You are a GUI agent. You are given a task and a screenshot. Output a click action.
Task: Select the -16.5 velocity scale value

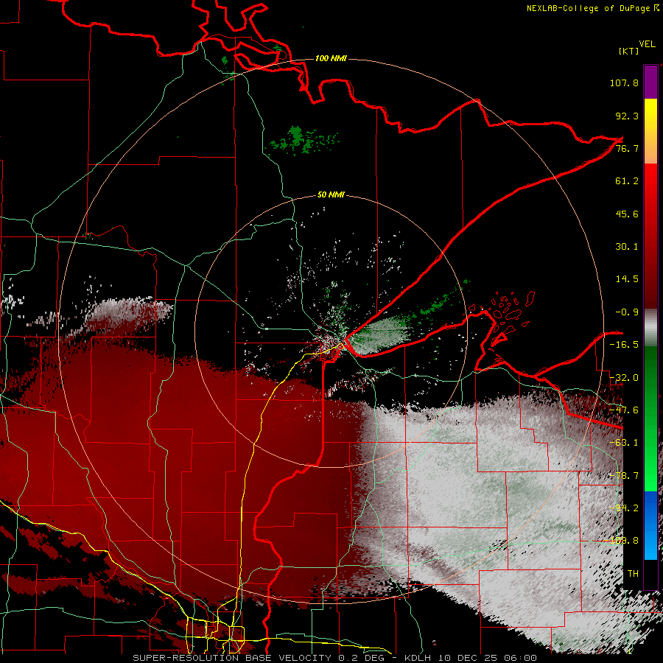(624, 345)
